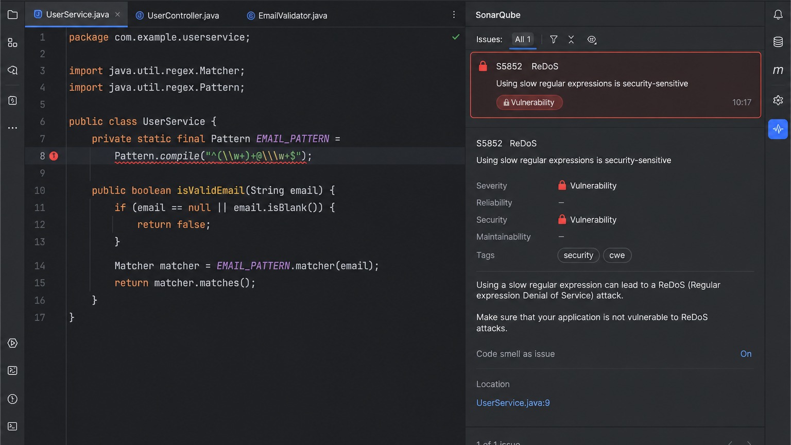Open the Problems tool window icon
The height and width of the screenshot is (445, 791).
click(x=12, y=399)
